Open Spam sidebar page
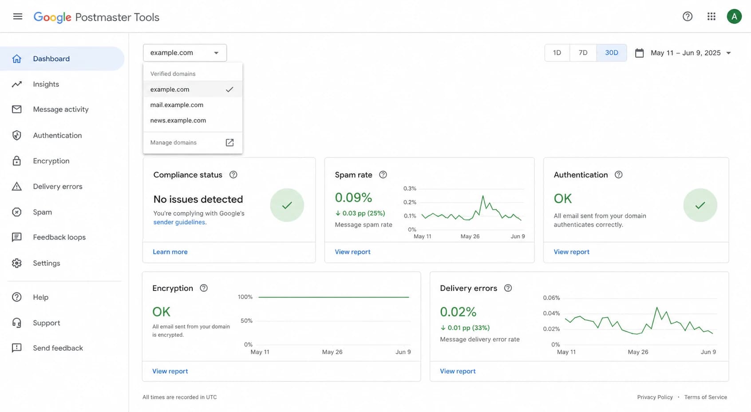Screen dimensions: 751x412 tap(62, 212)
